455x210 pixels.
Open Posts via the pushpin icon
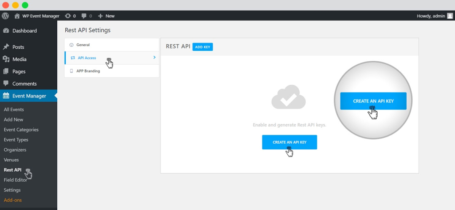pyautogui.click(x=6, y=47)
